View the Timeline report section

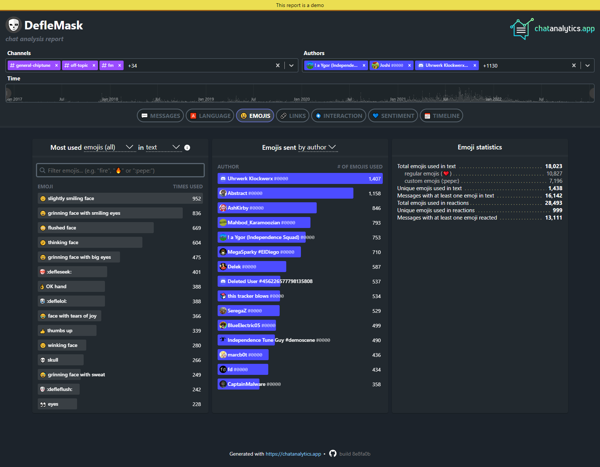point(441,115)
